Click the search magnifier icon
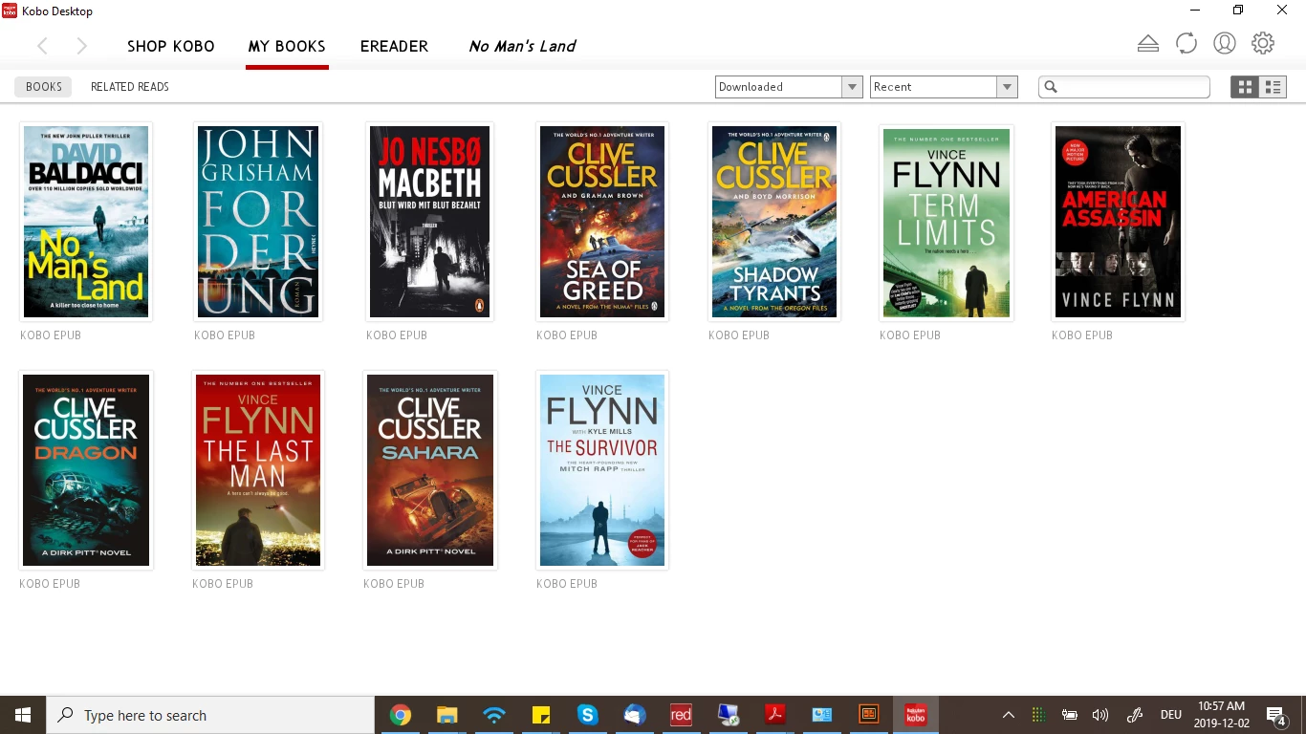1306x734 pixels. click(x=1051, y=87)
